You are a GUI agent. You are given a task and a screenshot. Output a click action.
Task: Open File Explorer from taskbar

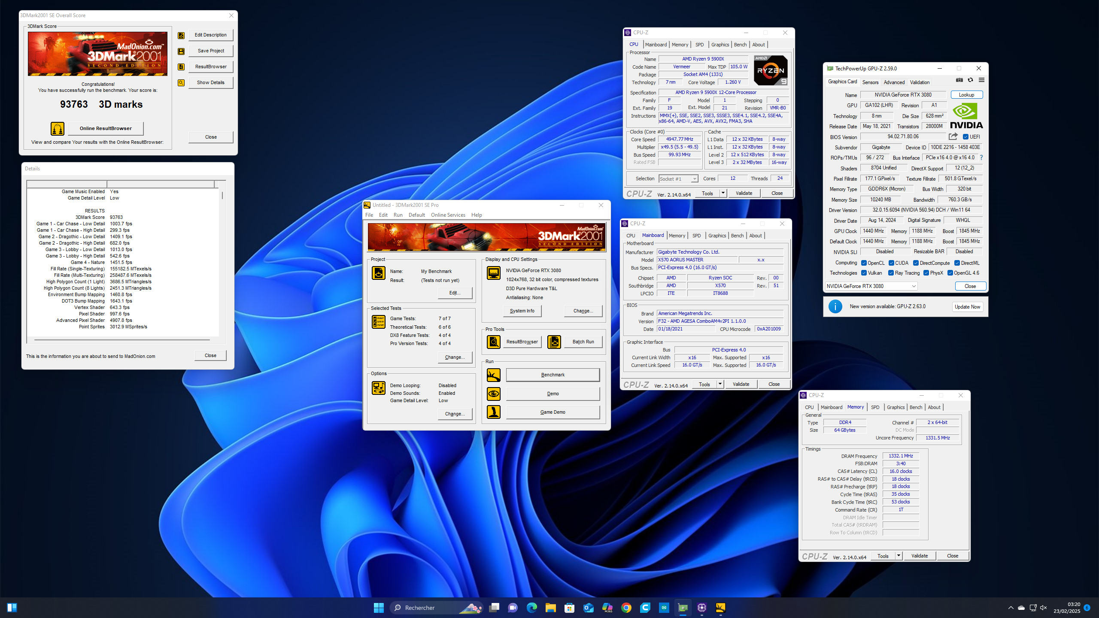click(551, 608)
